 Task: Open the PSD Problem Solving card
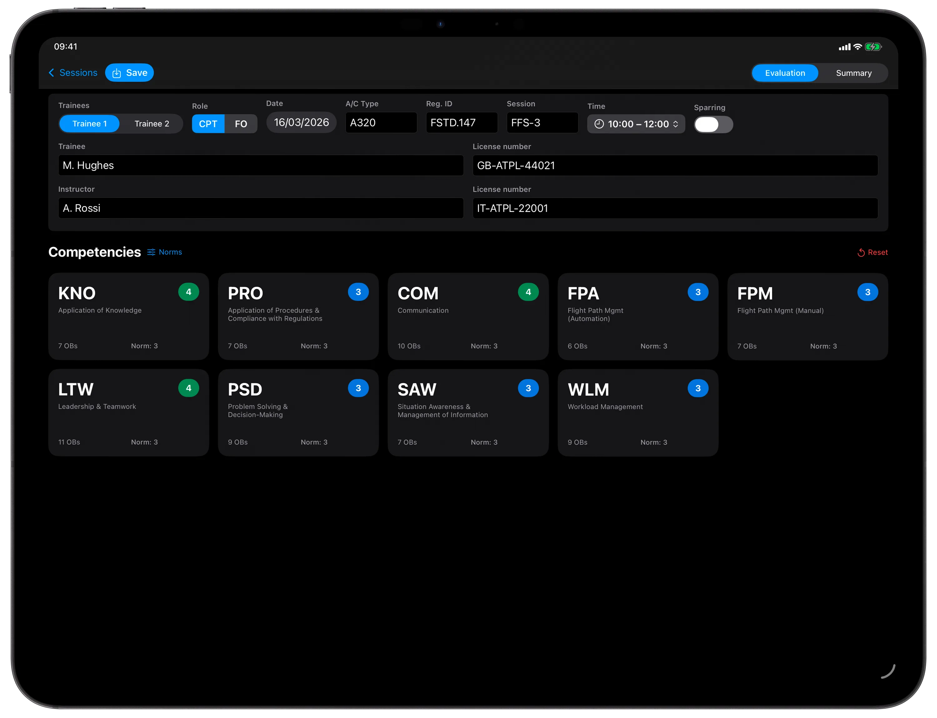click(299, 413)
